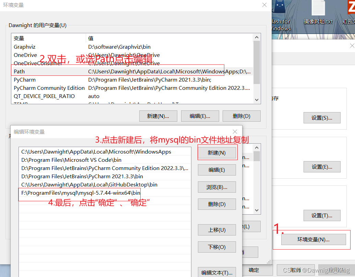Click 设置(T)... button
The image size is (355, 277).
[322, 215]
